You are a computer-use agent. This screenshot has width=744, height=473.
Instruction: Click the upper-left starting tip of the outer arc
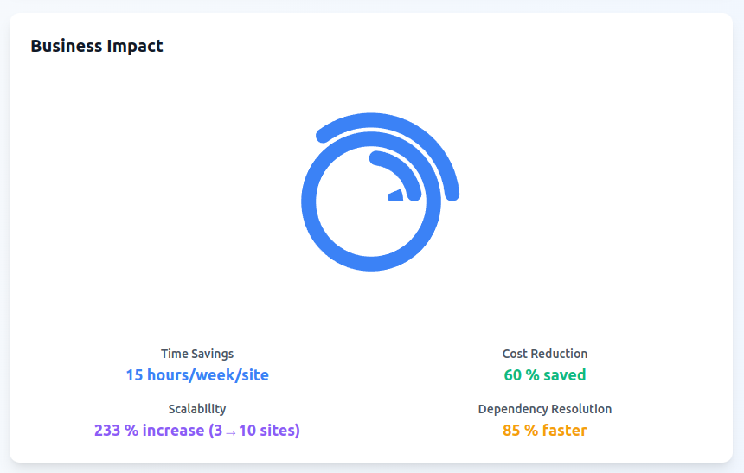click(x=324, y=135)
